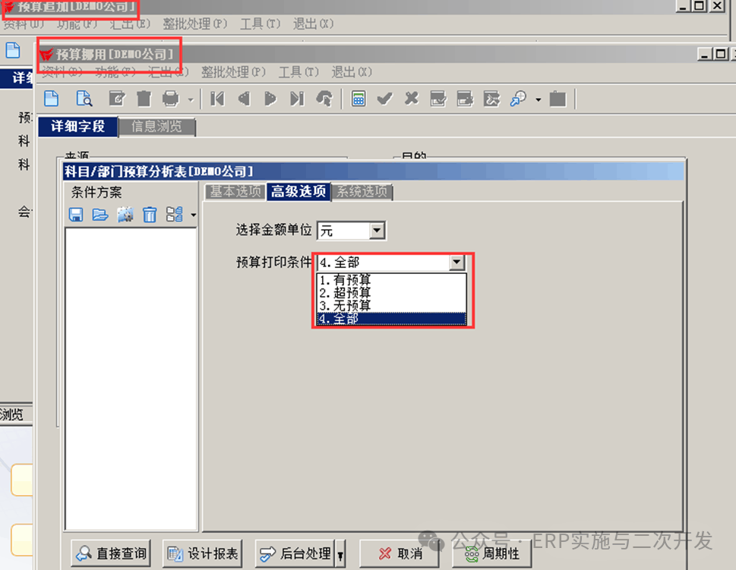Click the open folder icon under 条件方案
The height and width of the screenshot is (570, 736).
pos(100,216)
